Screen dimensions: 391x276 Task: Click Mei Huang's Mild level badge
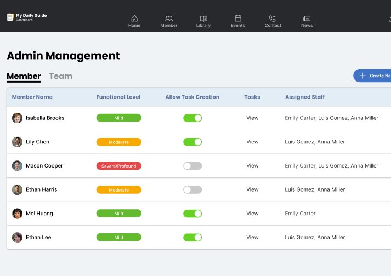point(118,214)
